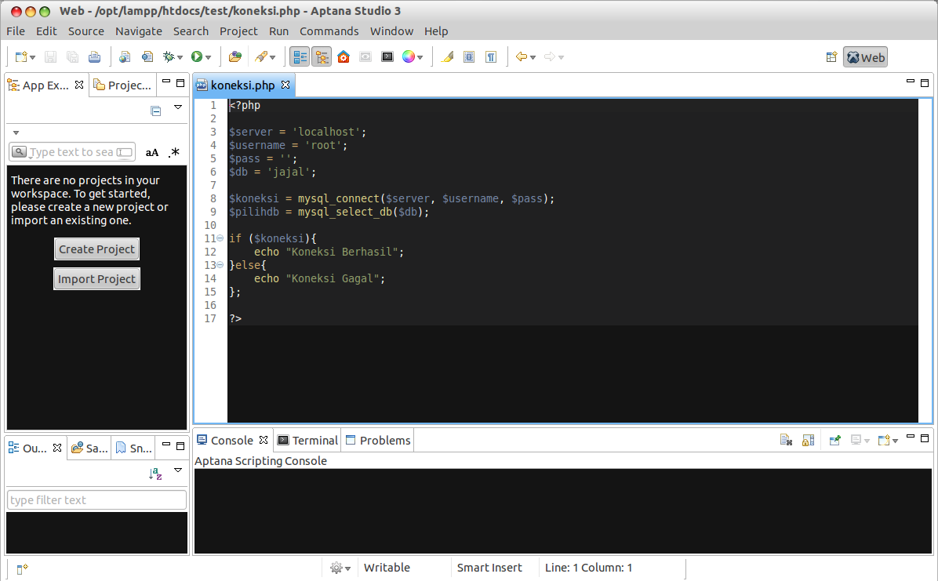Open the Source menu
Screen dimensions: 938x581
coord(86,31)
